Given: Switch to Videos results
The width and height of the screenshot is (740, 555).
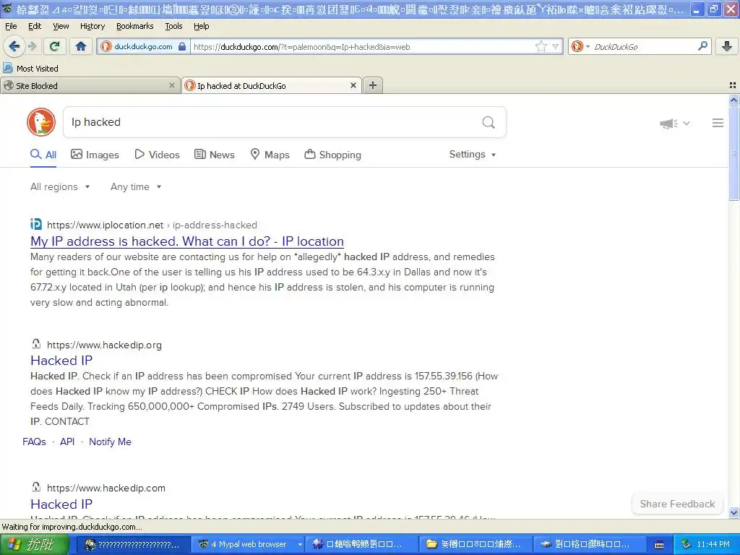Looking at the screenshot, I should (157, 155).
